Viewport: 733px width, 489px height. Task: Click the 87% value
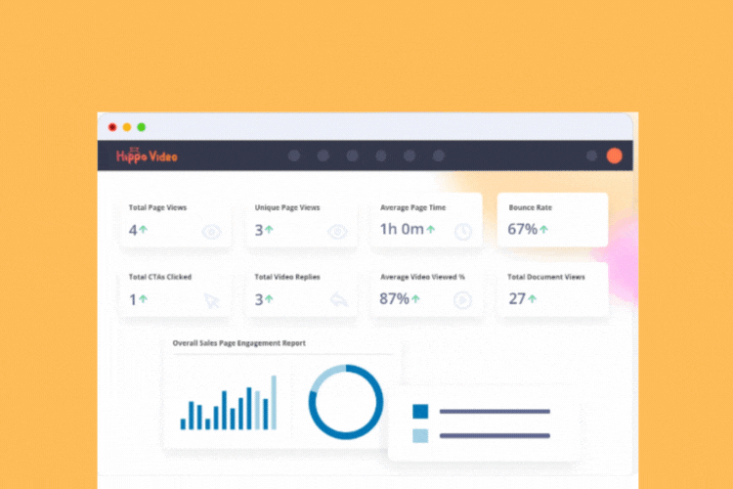point(394,298)
